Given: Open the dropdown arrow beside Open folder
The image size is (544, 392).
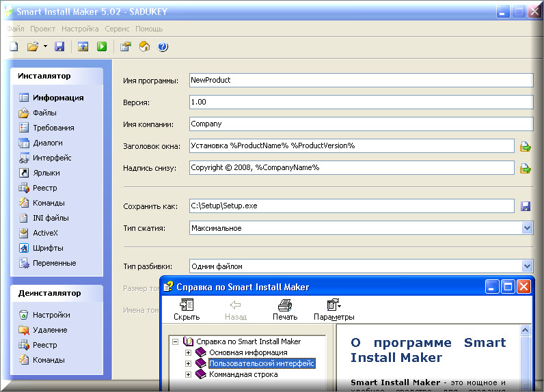Looking at the screenshot, I should [45, 47].
